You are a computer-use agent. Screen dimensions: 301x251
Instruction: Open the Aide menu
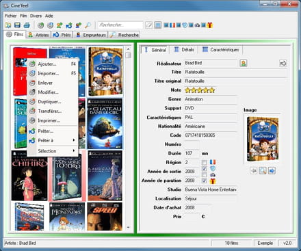click(49, 16)
